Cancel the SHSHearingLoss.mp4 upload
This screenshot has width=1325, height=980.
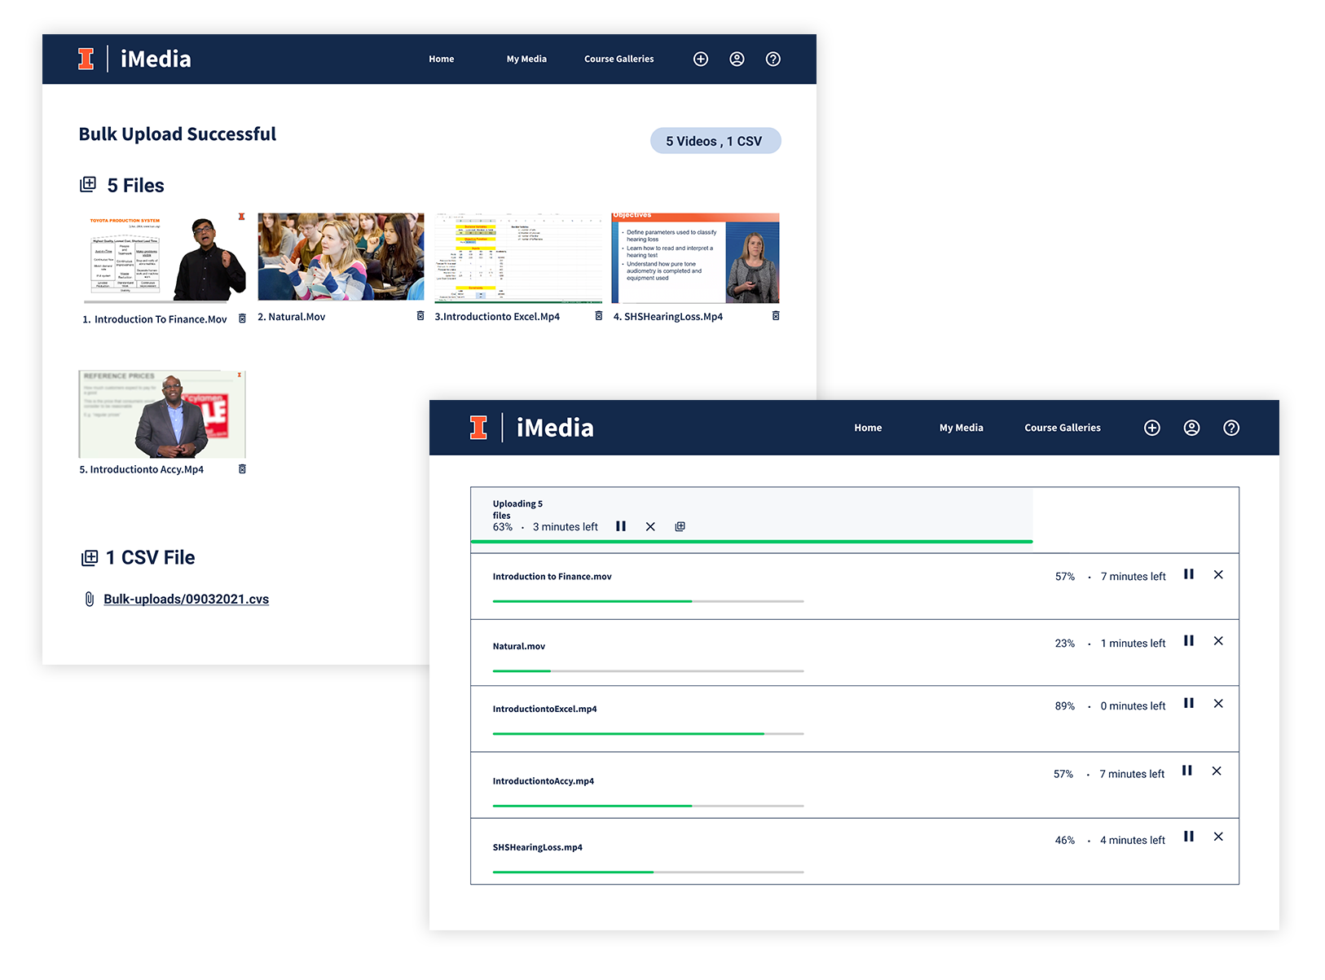(x=1218, y=836)
